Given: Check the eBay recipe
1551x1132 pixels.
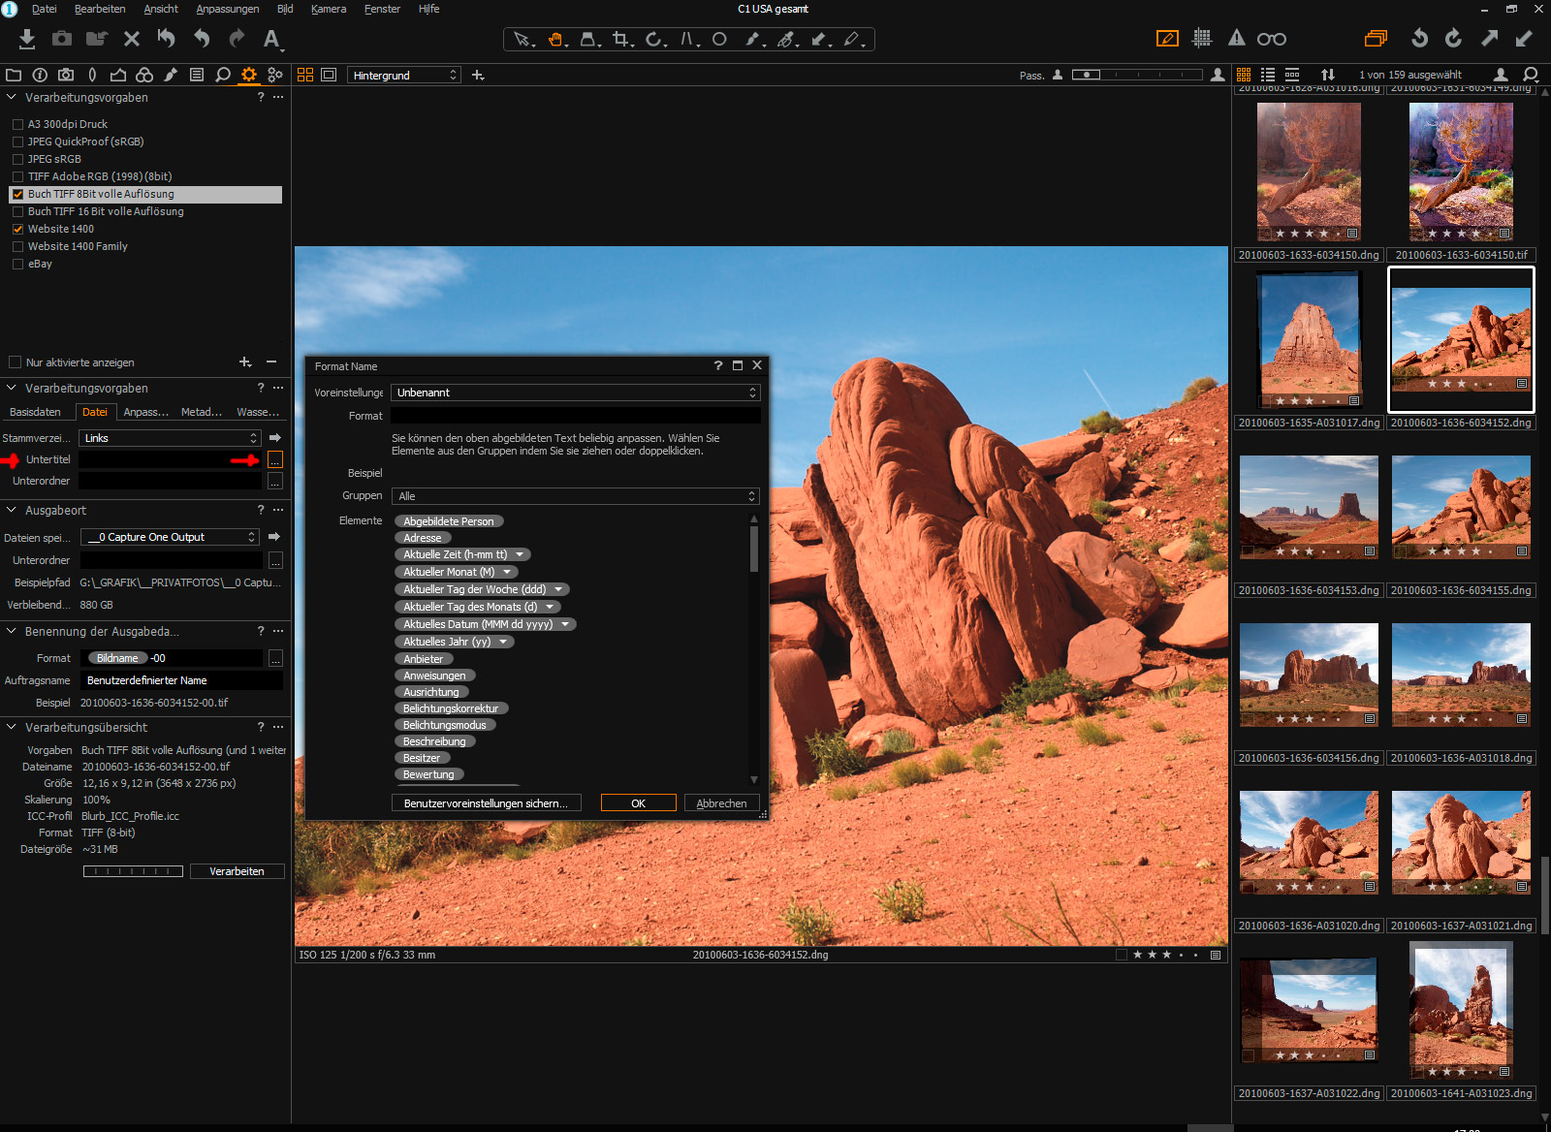Looking at the screenshot, I should (17, 264).
